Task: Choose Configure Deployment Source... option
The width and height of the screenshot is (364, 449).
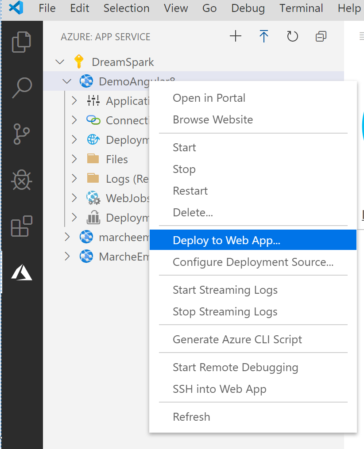Action: 253,262
